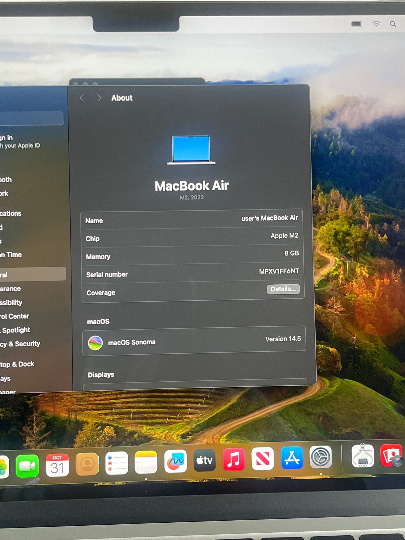Click the chip value "Apple M2"

point(284,236)
